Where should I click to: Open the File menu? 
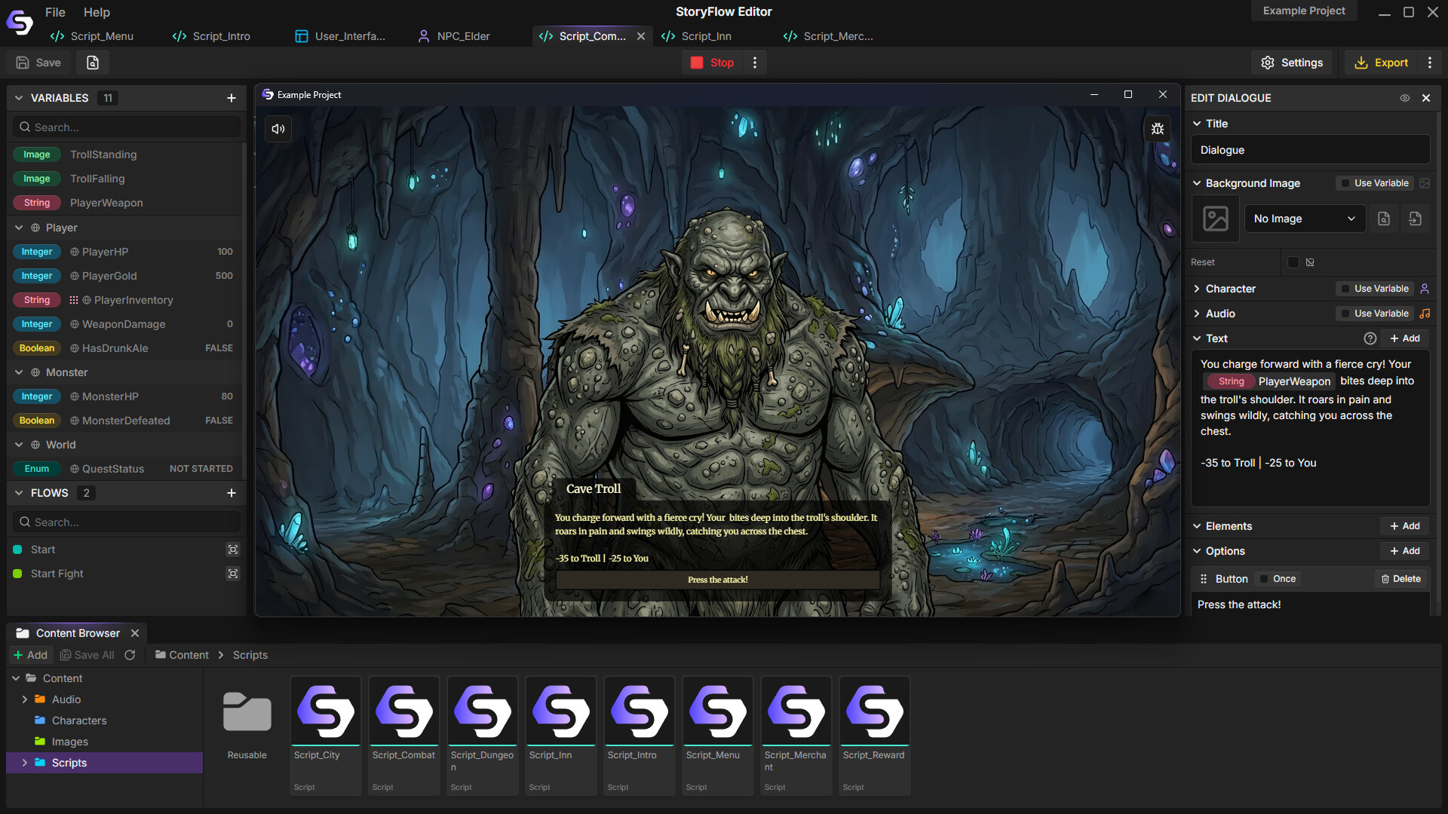tap(54, 12)
